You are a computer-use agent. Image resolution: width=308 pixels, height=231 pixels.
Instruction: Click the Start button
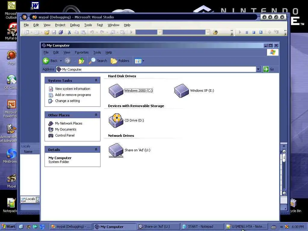pos(8,227)
